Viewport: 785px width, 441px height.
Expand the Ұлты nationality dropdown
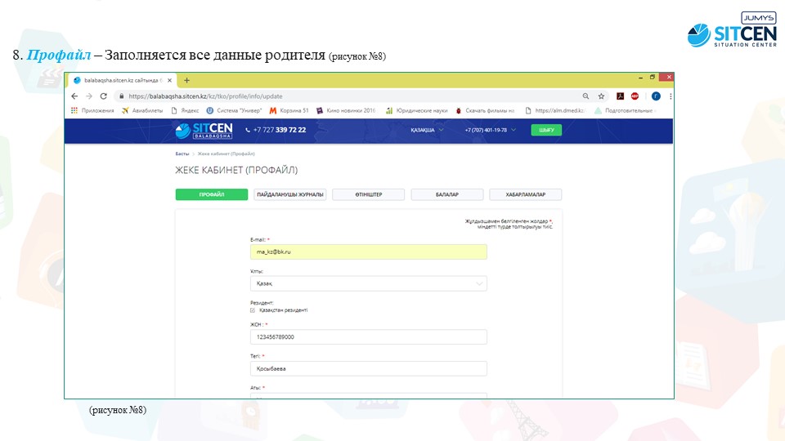tap(368, 283)
